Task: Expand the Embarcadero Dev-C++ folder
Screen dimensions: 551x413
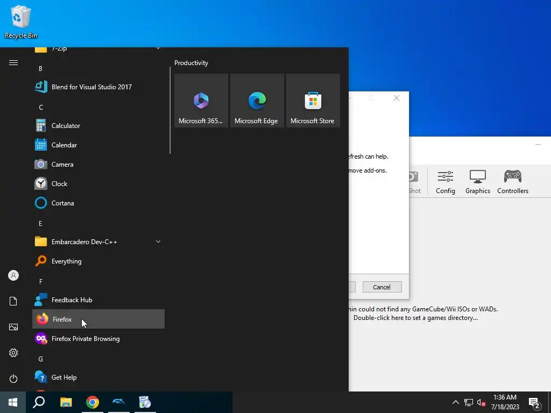Action: [x=98, y=241]
